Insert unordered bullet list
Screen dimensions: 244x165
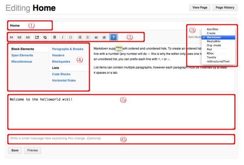(80, 37)
